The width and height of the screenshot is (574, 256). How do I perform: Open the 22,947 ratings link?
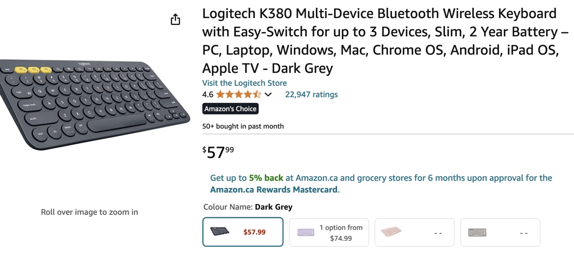pyautogui.click(x=311, y=94)
